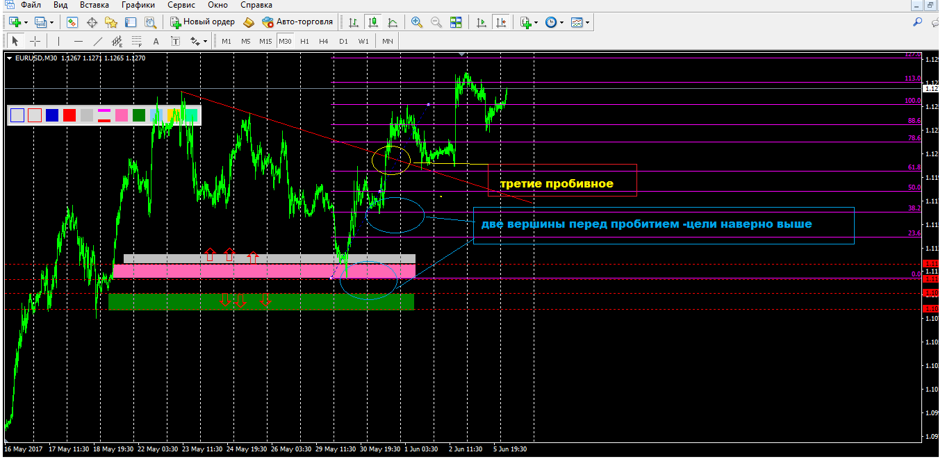The height and width of the screenshot is (459, 945).
Task: Toggle the M30 timeframe button
Action: click(285, 41)
